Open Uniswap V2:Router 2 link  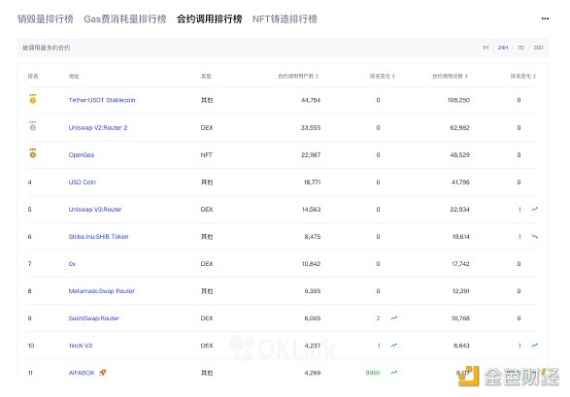click(98, 127)
